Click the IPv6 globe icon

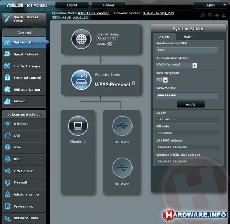point(8,159)
